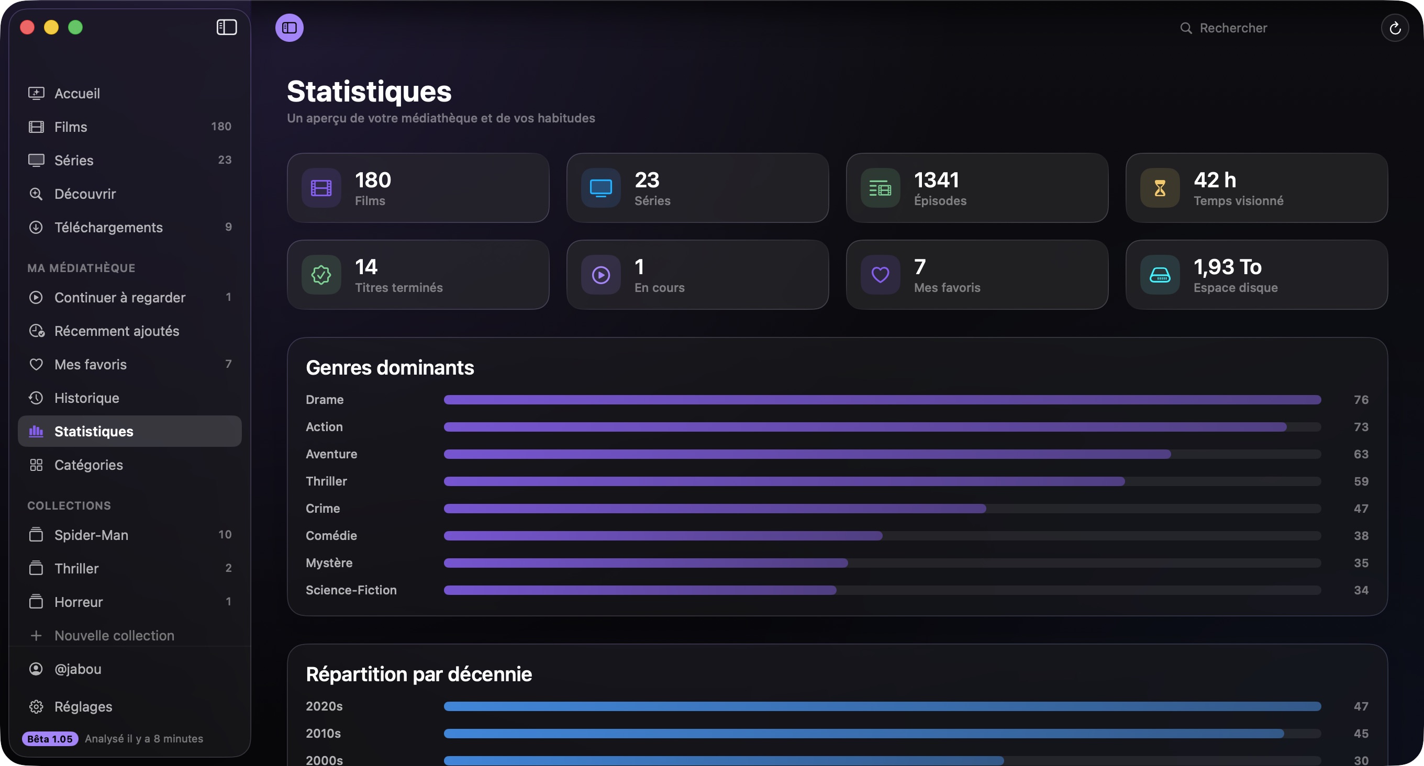Click stack icon beside Spider-Man
Image resolution: width=1424 pixels, height=766 pixels.
36,534
